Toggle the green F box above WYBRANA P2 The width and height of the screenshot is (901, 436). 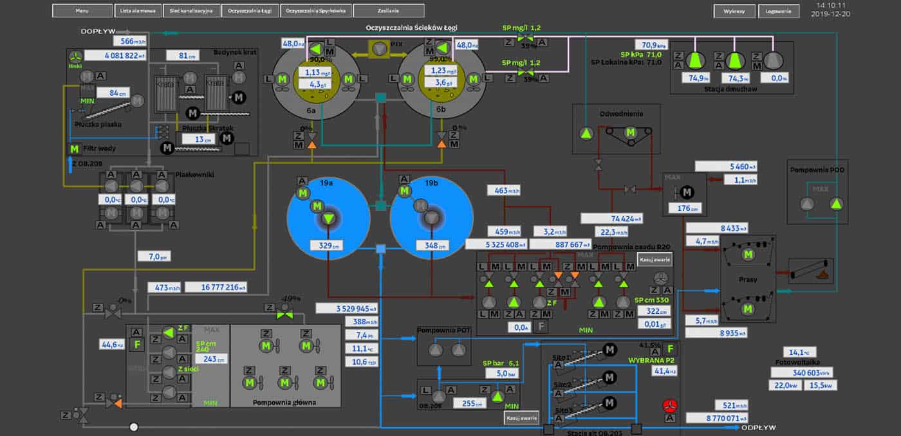[671, 350]
